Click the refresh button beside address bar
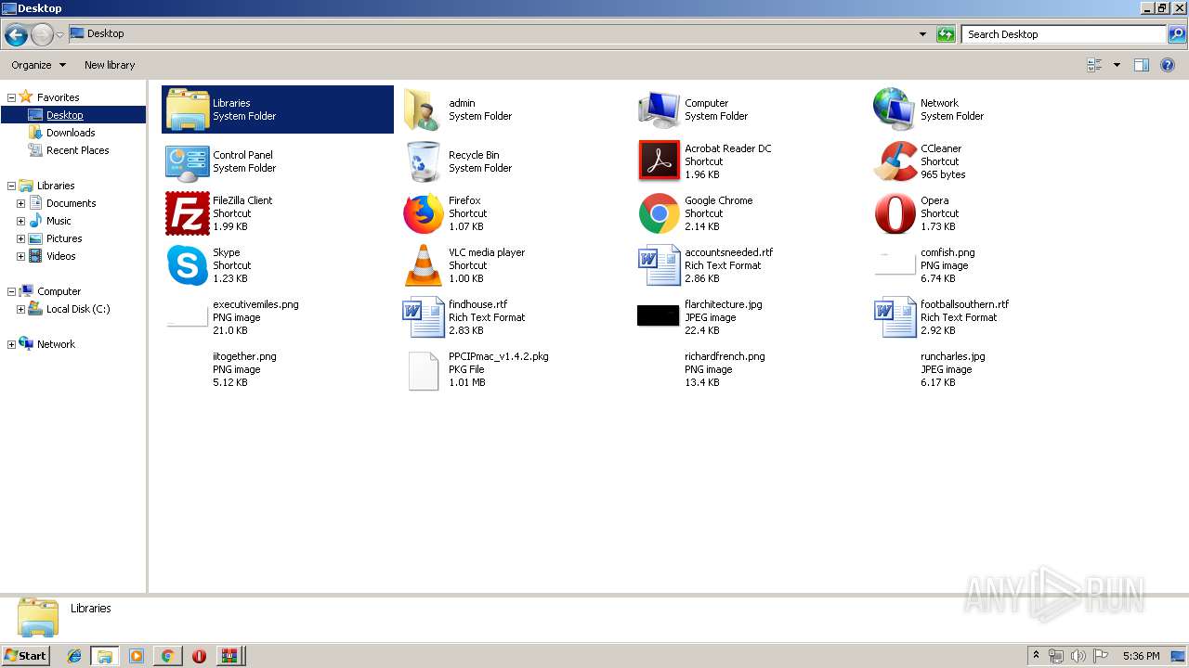This screenshot has height=668, width=1189. [x=946, y=34]
